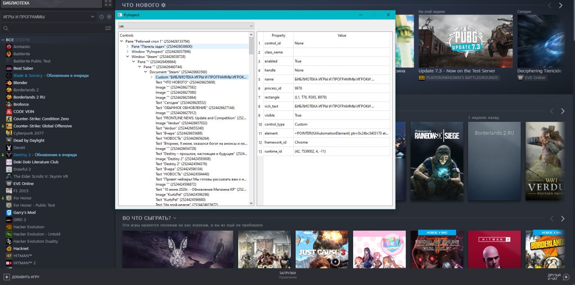Click the ready-to-play filter icon
The width and height of the screenshot is (575, 285).
[x=109, y=17]
